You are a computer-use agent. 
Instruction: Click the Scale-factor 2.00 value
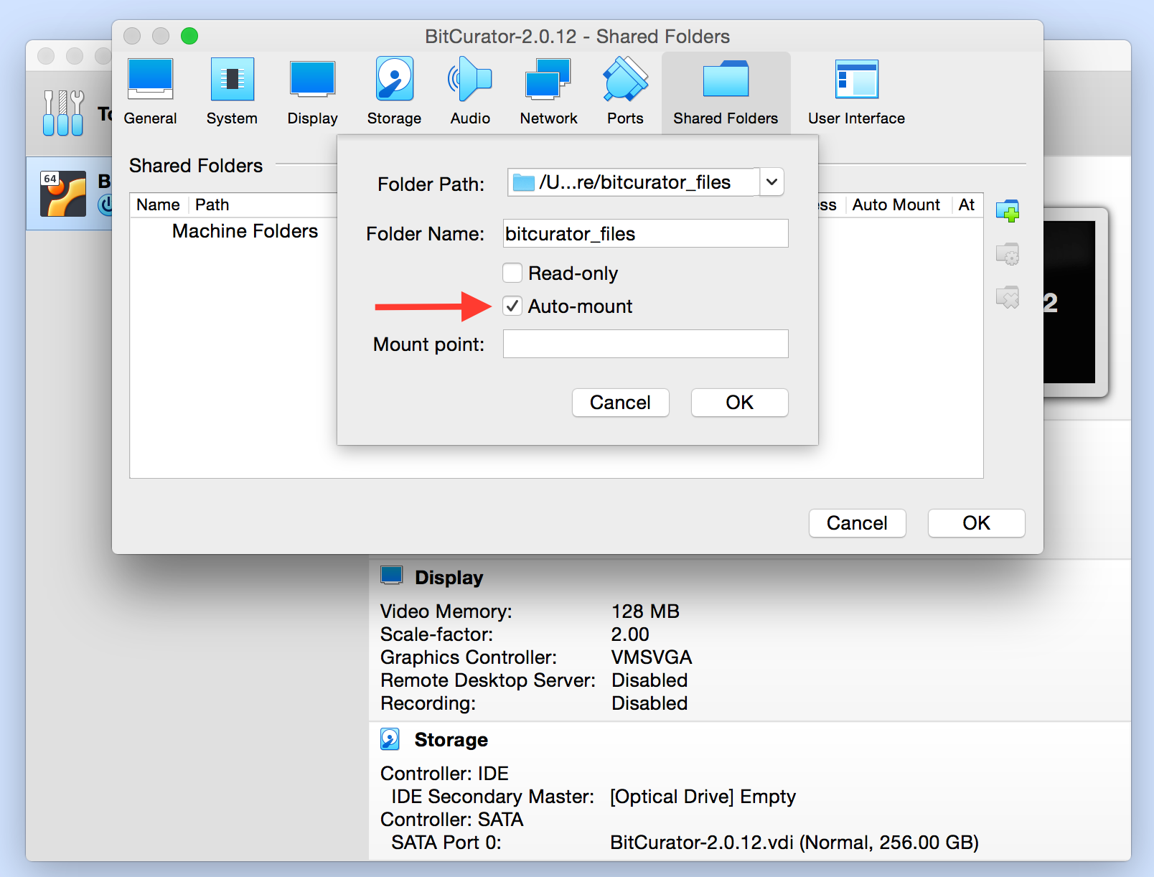[630, 634]
